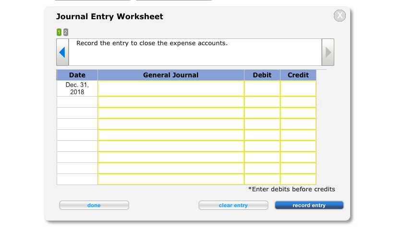The image size is (414, 247).
Task: Select General Journal field in fourth row
Action: [x=171, y=124]
